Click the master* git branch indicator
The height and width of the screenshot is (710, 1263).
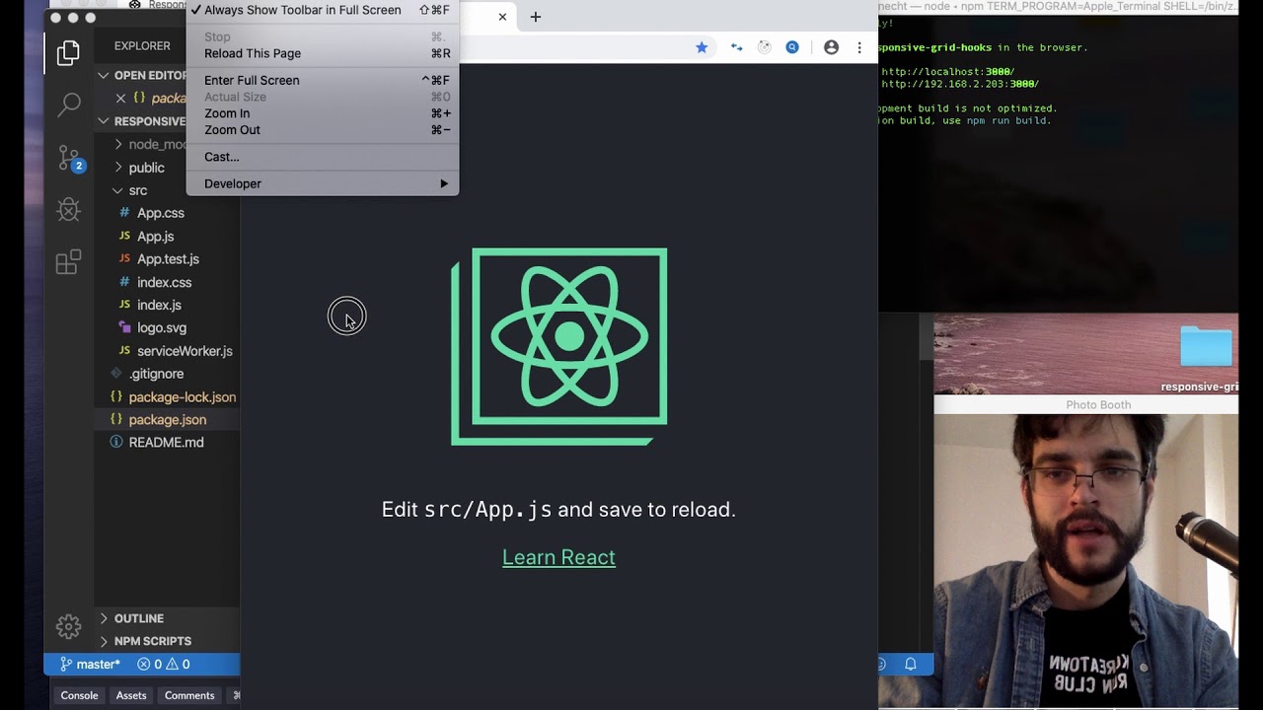[90, 665]
